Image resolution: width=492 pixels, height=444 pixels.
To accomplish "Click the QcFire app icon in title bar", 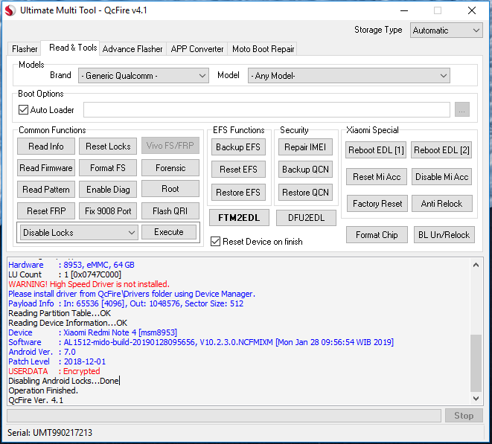I will (10, 10).
